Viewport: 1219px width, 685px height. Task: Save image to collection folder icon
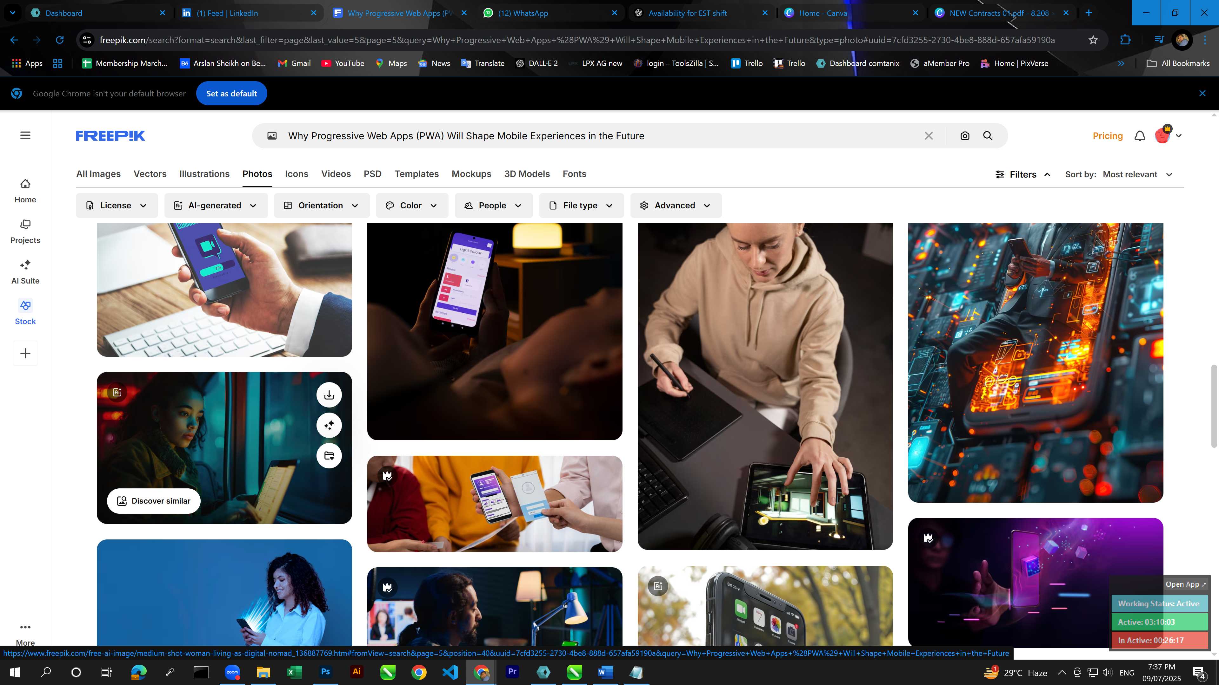coord(329,455)
